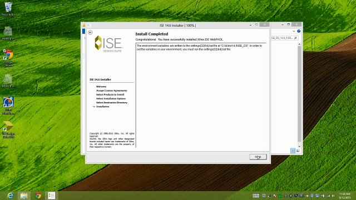
Task: Select the "Welcome" step text
Action: 101,87
